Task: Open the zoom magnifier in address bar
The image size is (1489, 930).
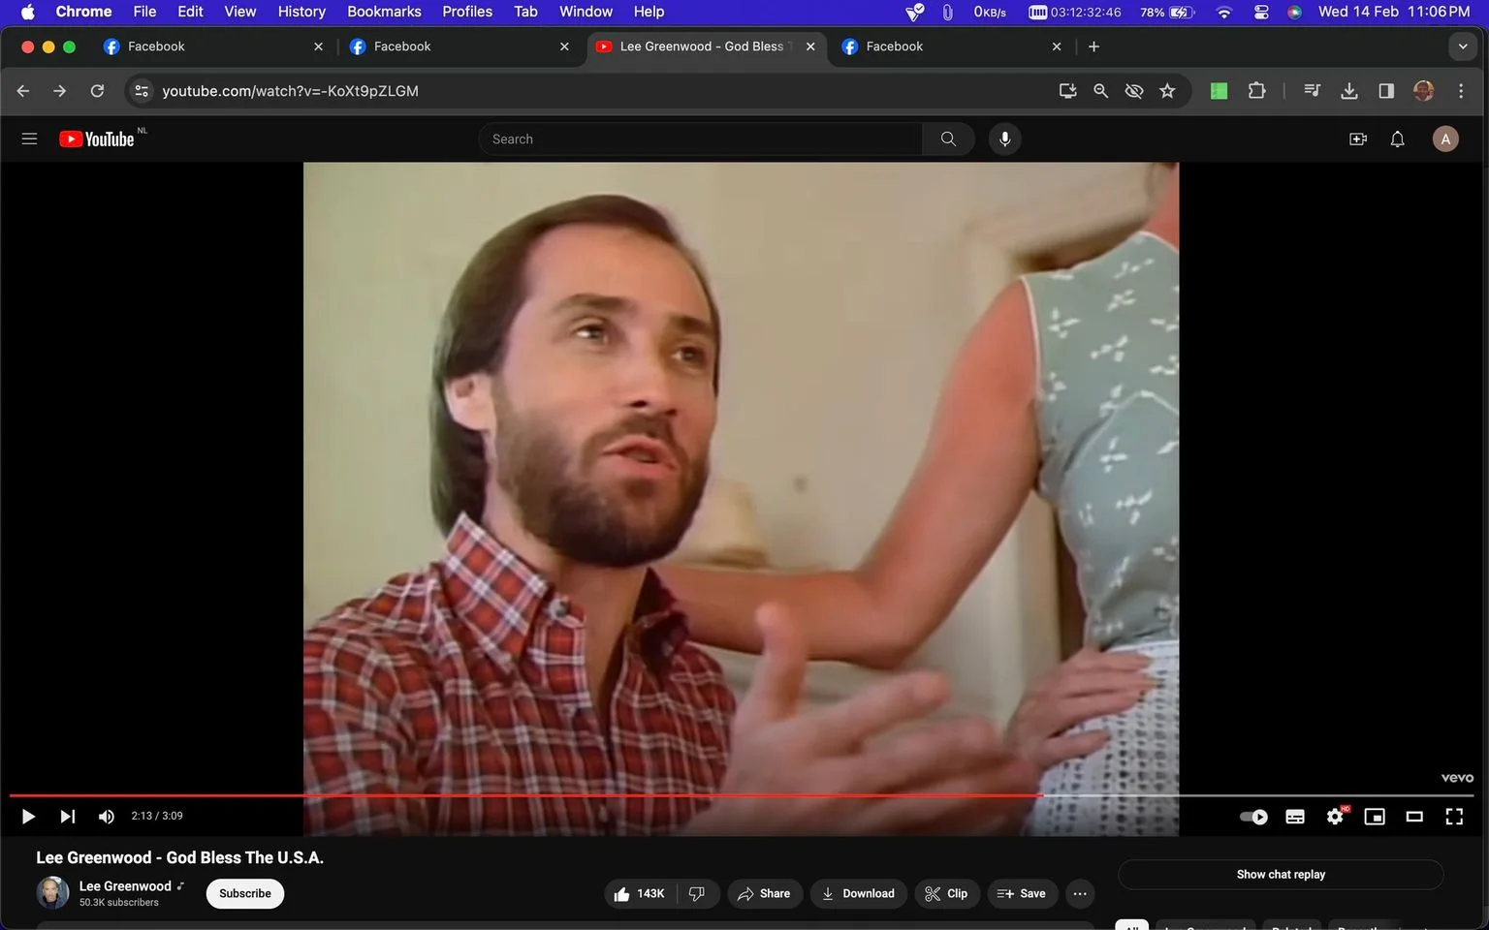Action: point(1100,90)
